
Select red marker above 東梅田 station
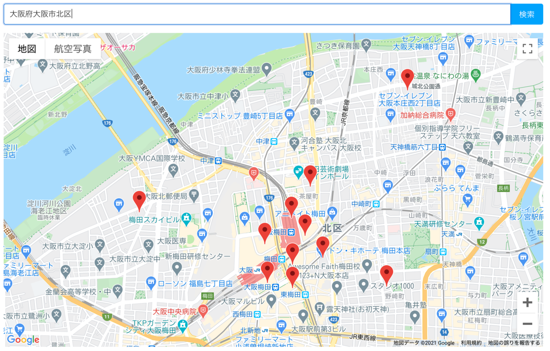[x=292, y=277]
